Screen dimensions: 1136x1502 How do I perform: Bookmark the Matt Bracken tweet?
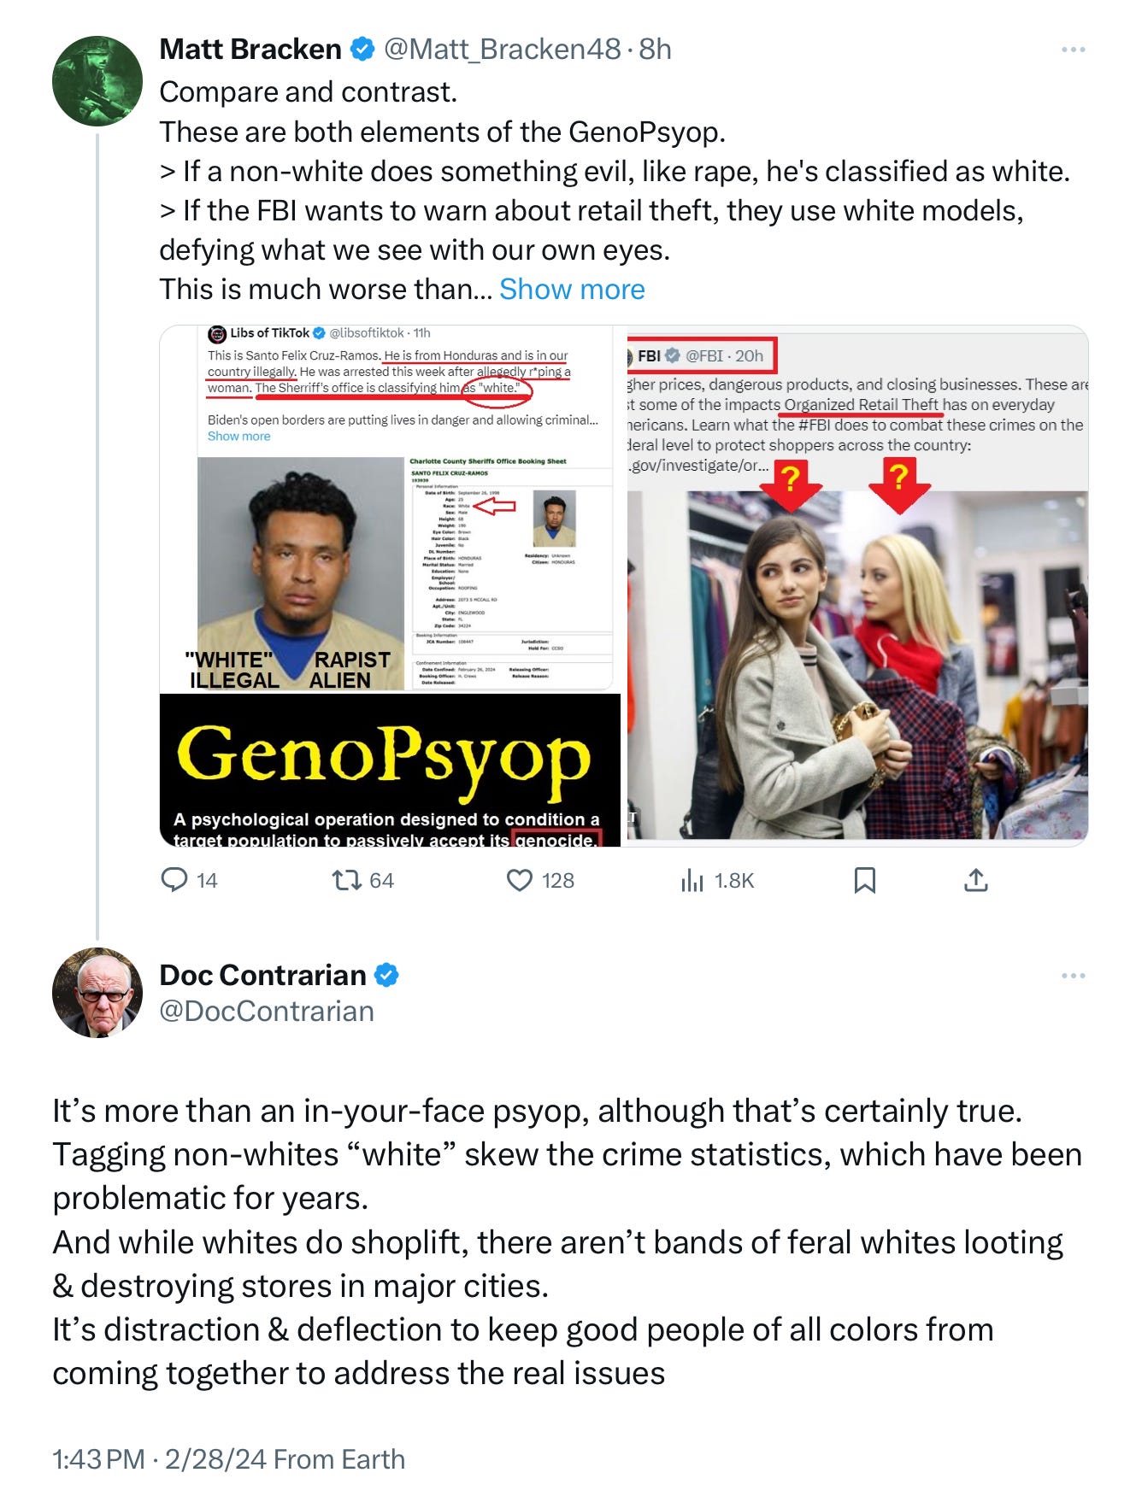(865, 880)
